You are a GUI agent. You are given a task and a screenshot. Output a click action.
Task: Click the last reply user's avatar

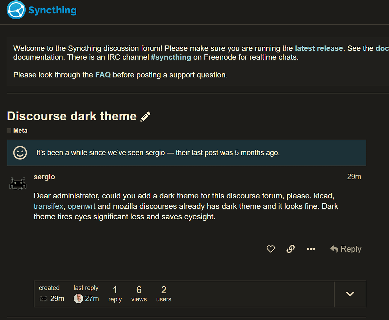pyautogui.click(x=78, y=298)
